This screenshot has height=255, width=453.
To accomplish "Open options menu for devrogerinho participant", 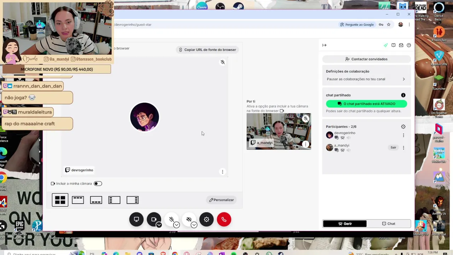I will click(403, 135).
